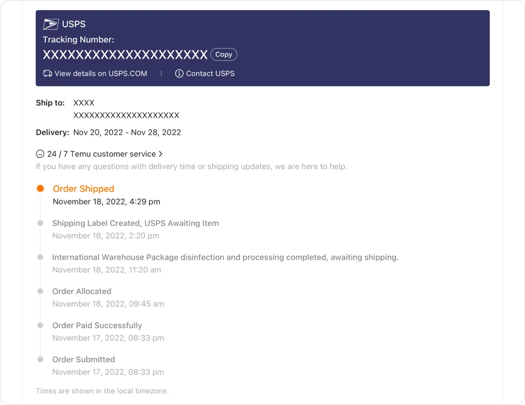Screen dimensions: 525x405
Task: Click the masked tracking number text
Action: coord(125,55)
